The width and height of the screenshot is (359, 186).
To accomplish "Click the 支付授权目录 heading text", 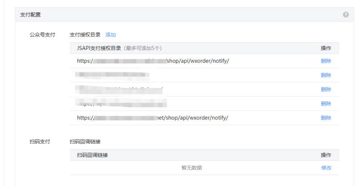I will coord(85,35).
